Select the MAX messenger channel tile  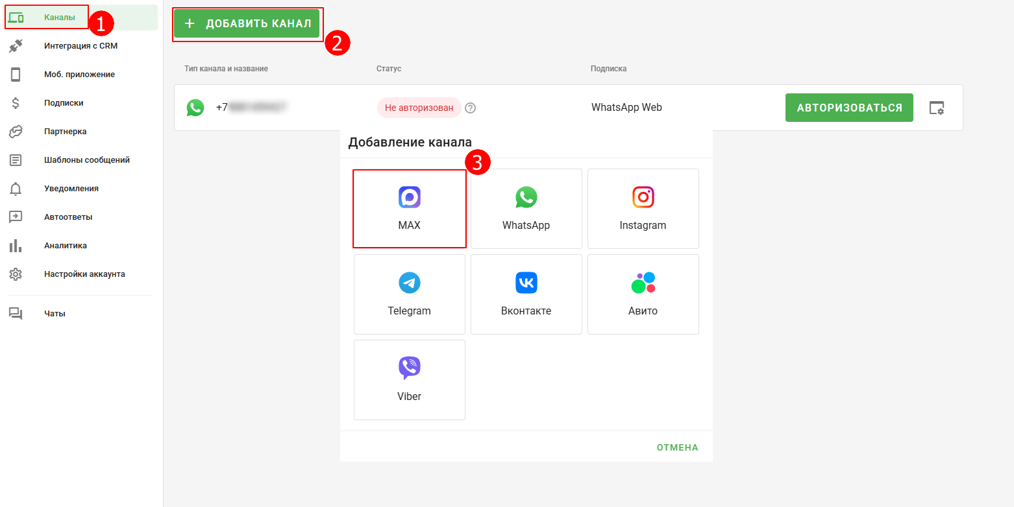tap(410, 209)
